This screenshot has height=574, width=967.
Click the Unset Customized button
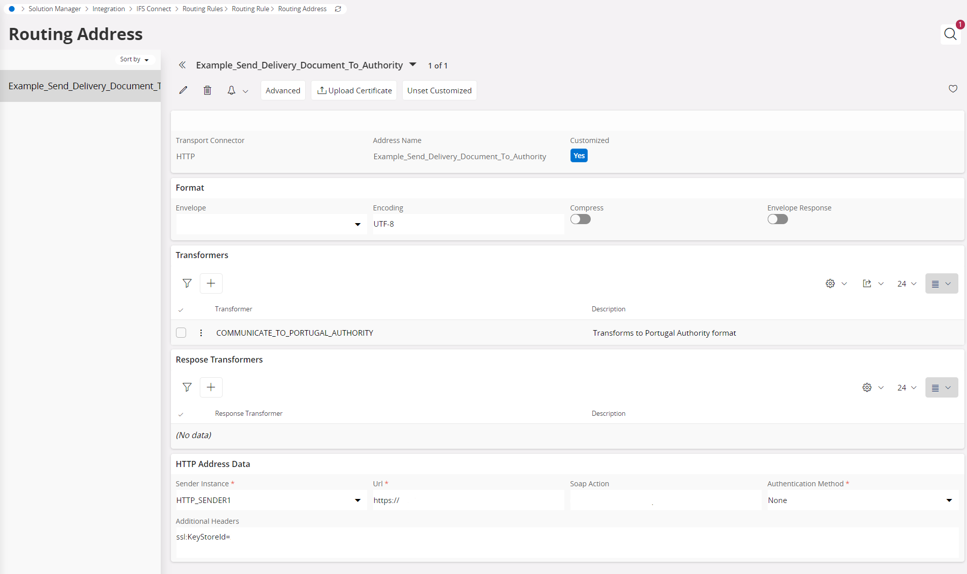439,90
